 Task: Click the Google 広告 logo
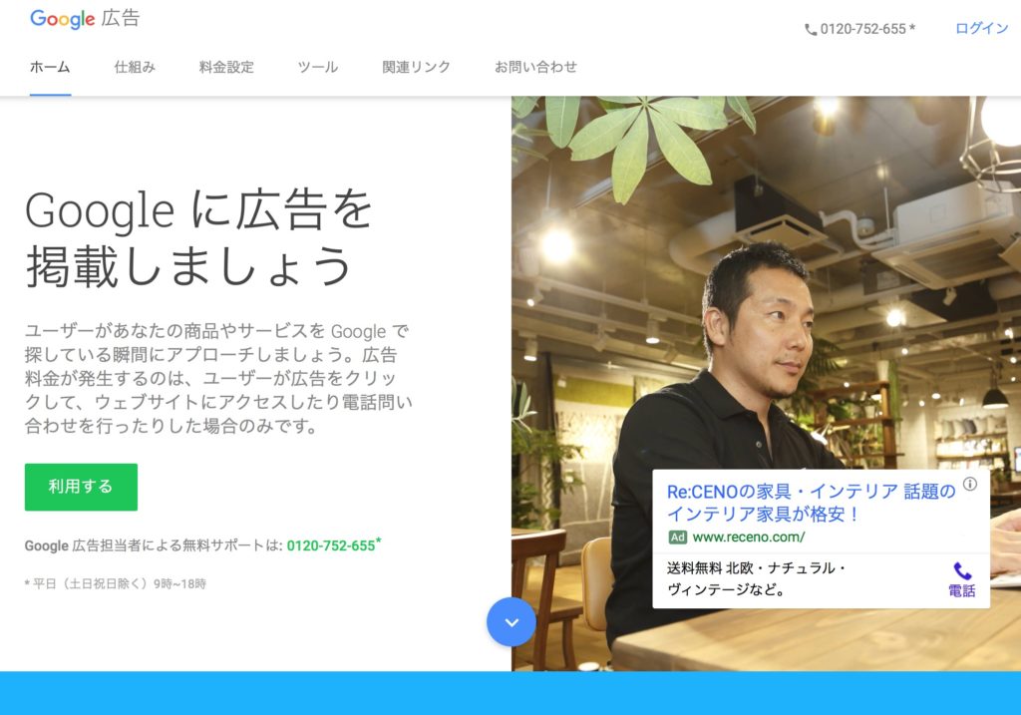coord(85,18)
